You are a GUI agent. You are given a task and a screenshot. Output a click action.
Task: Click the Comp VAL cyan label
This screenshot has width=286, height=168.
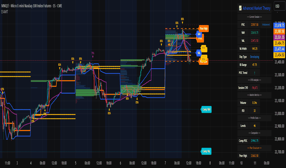pos(206,151)
